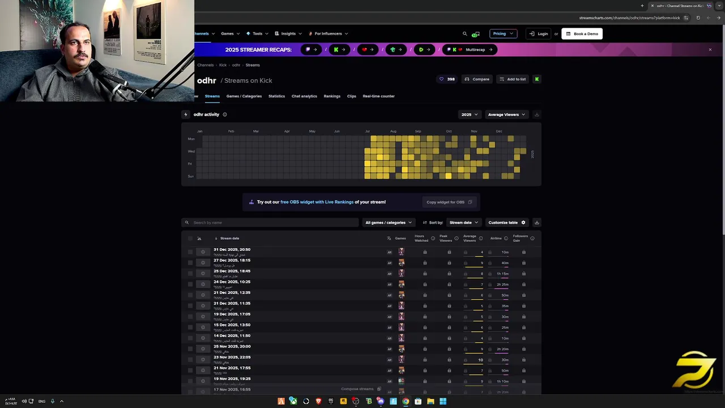Open Chrome in the Windows taskbar

click(x=406, y=401)
